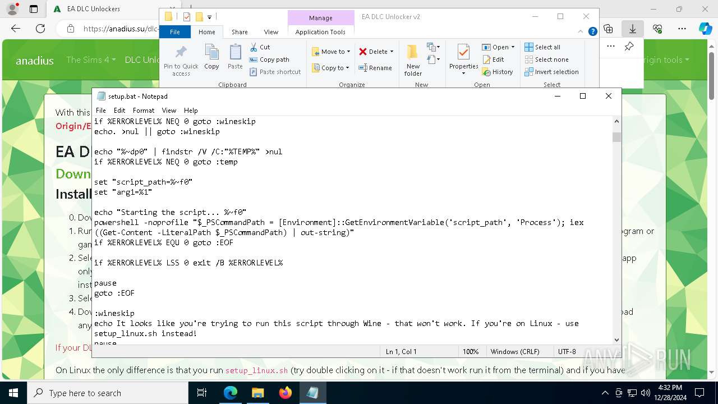
Task: Open the Notepad Edit menu
Action: click(119, 111)
